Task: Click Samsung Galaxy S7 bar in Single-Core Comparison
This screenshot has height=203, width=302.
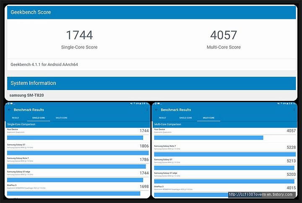Action: 78,153
